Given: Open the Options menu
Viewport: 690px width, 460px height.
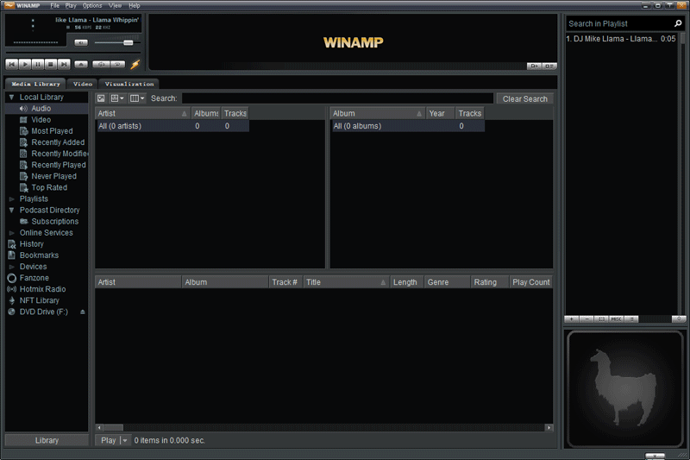Looking at the screenshot, I should [x=92, y=6].
